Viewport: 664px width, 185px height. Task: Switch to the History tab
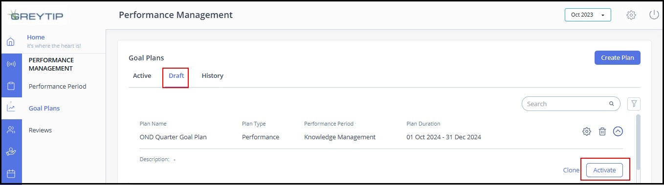point(212,75)
